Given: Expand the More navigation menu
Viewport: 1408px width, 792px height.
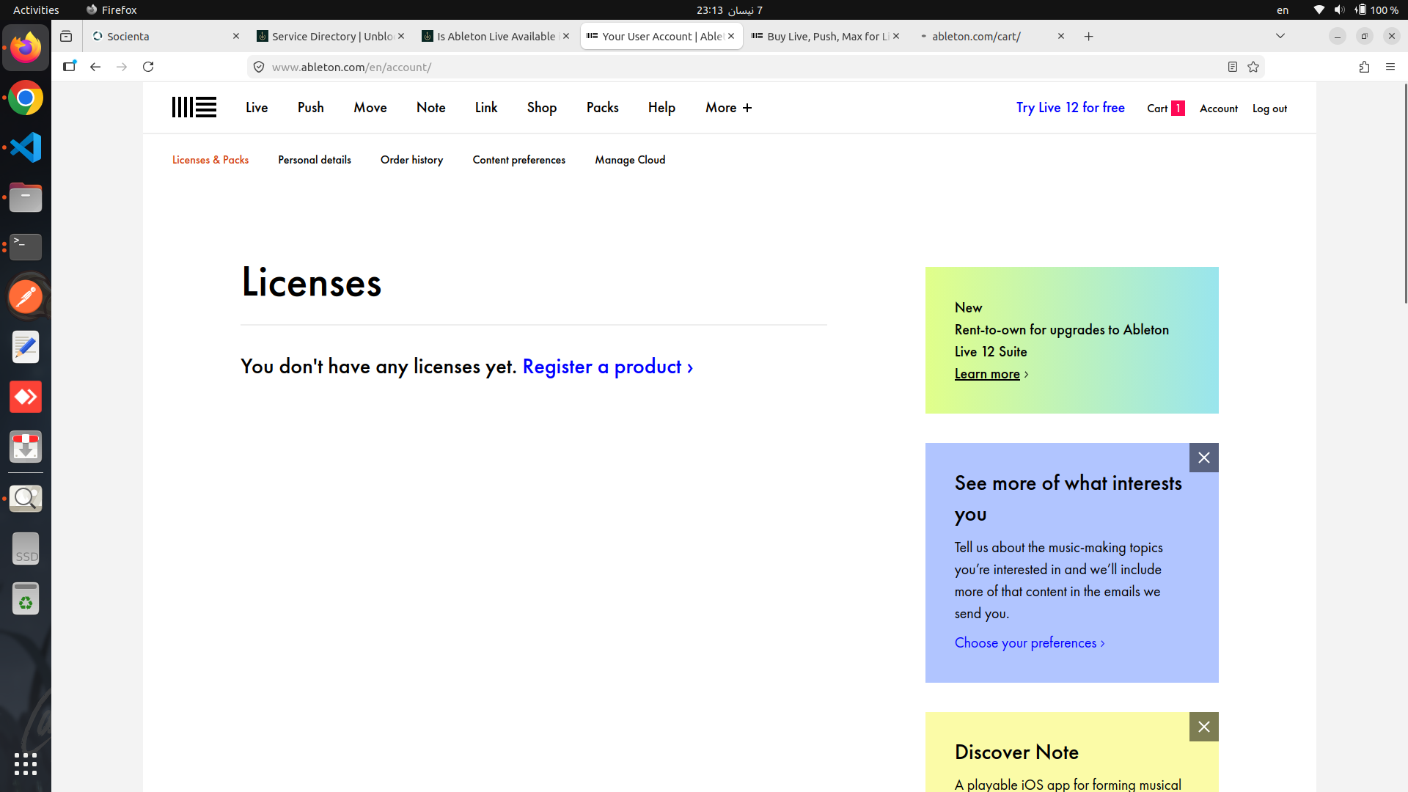Looking at the screenshot, I should point(728,108).
